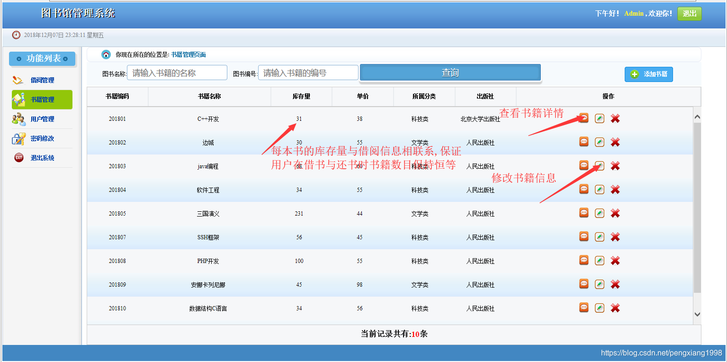Click the 所属分类 column header
727x362 pixels.
[424, 96]
